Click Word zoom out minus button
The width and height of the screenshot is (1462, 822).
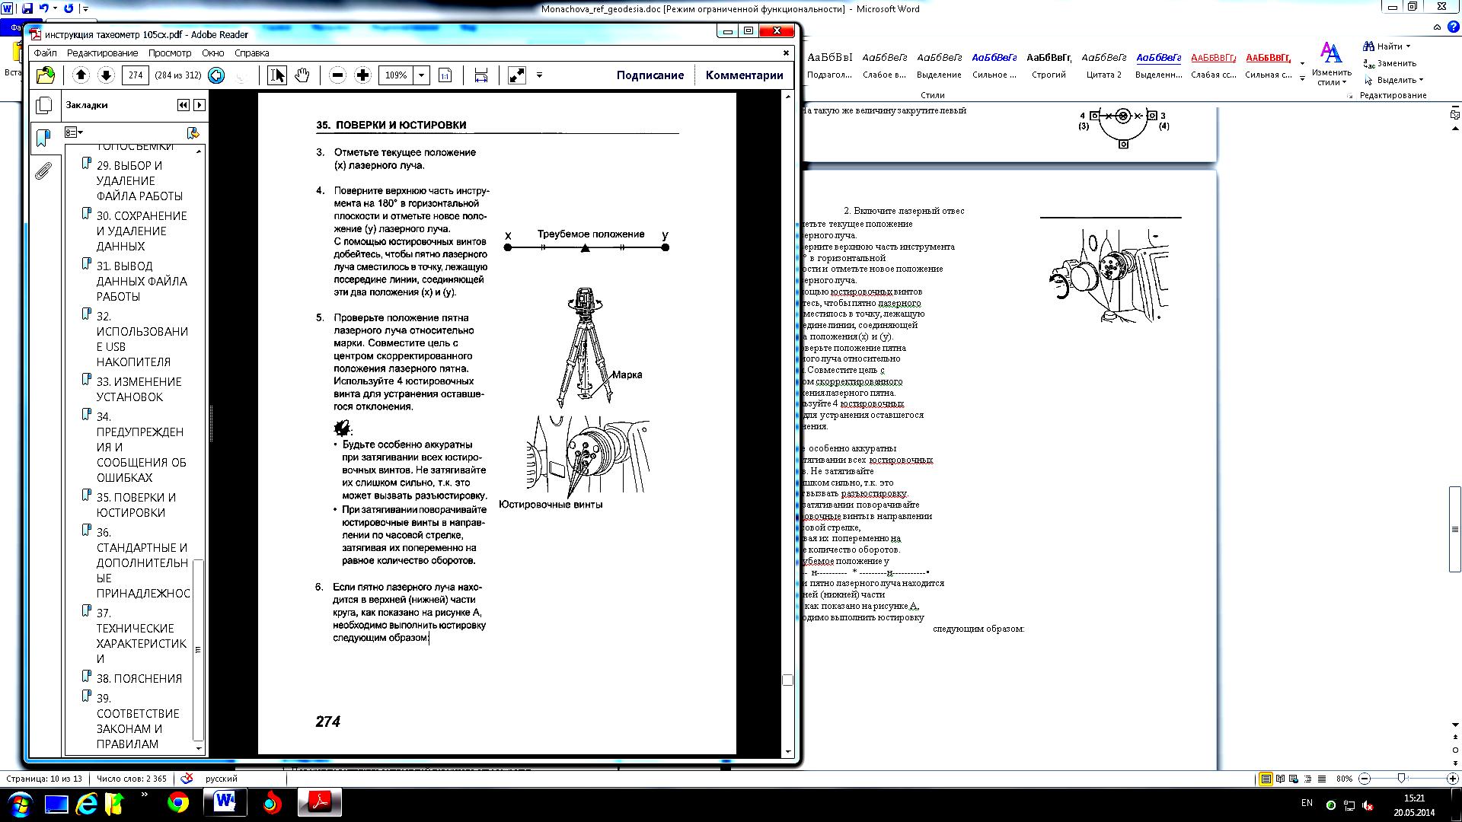tap(1365, 779)
